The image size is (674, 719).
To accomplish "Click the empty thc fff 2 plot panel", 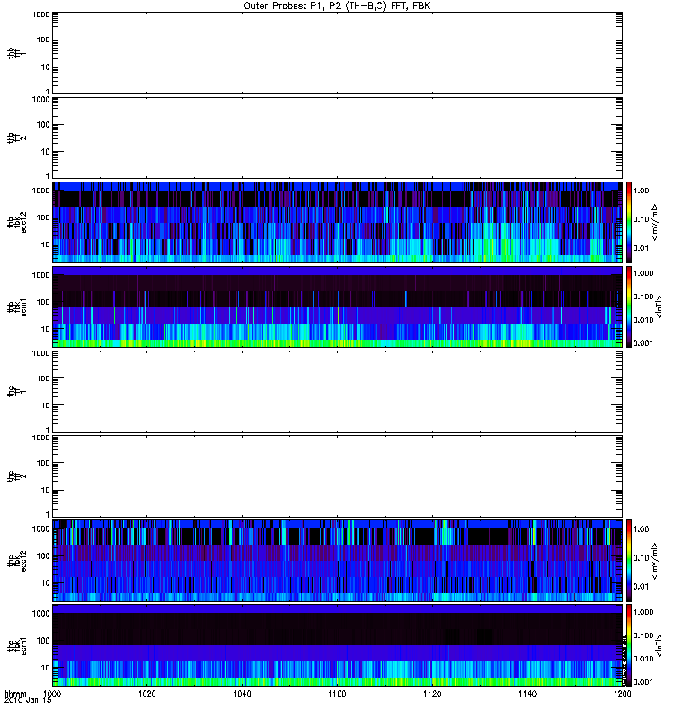I will coord(337,476).
